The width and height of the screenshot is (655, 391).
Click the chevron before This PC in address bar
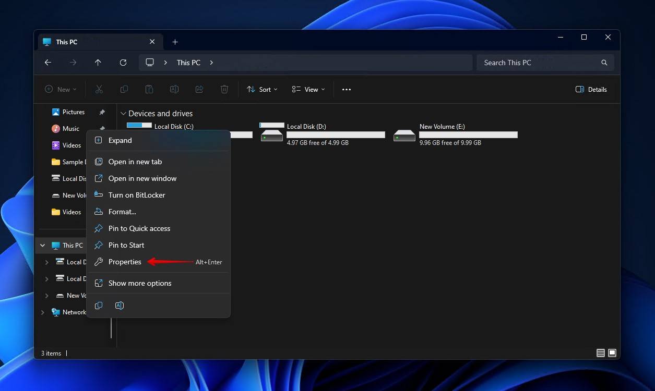165,63
